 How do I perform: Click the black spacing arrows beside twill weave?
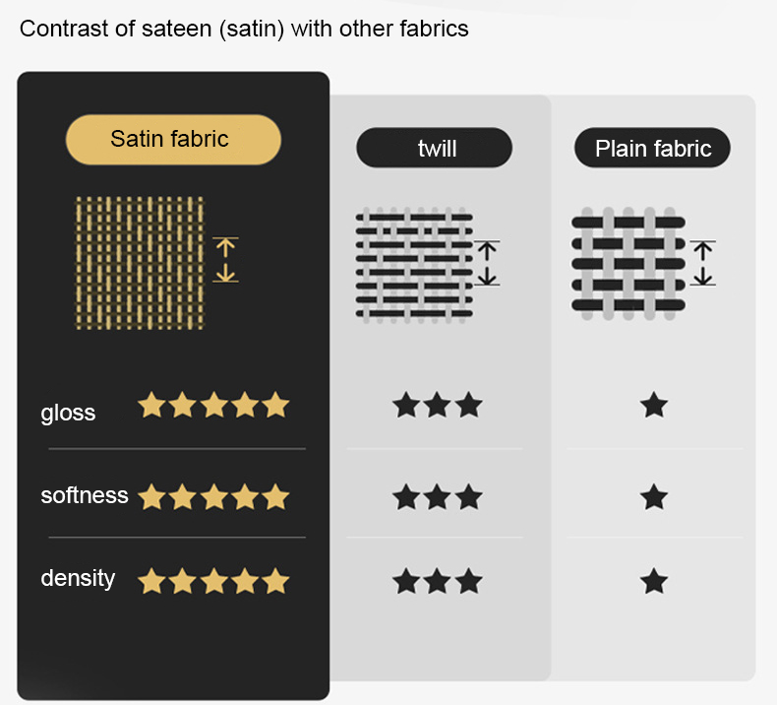click(487, 263)
